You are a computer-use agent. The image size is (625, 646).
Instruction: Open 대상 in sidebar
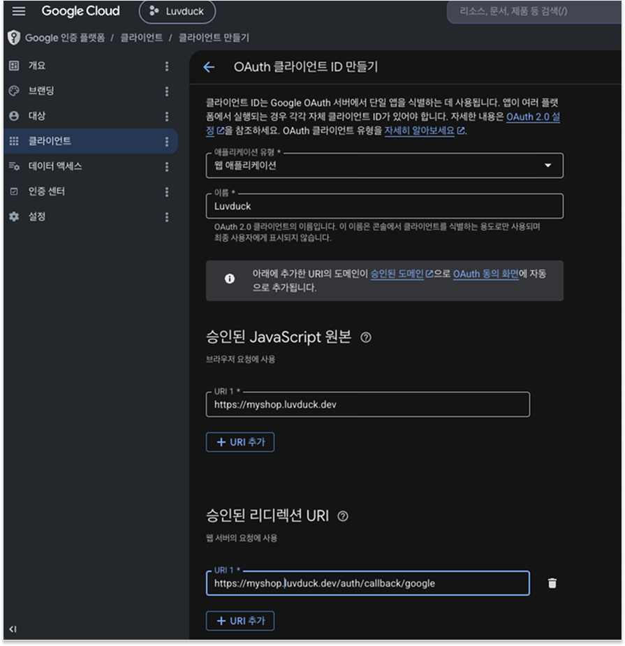[91, 116]
